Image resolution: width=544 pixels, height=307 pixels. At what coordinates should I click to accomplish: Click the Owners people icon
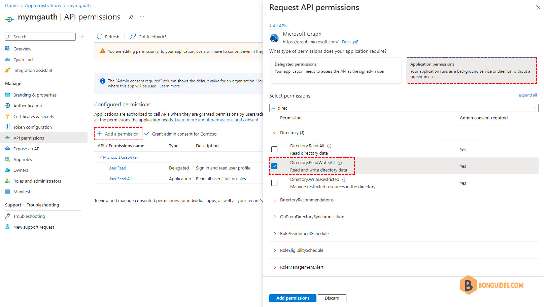pos(7,170)
